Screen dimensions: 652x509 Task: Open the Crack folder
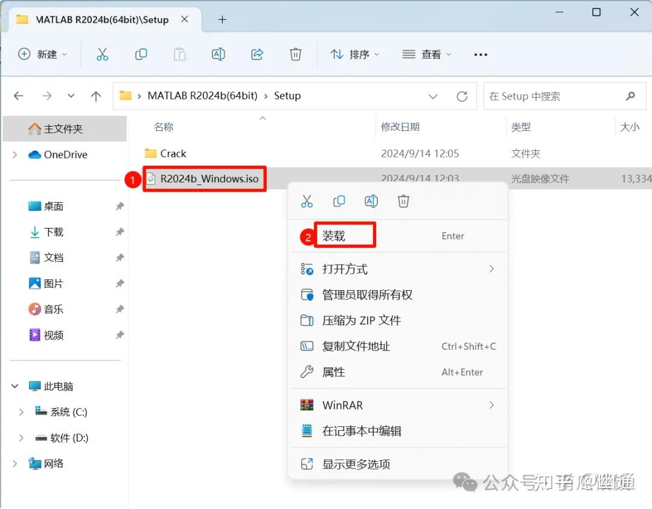point(173,153)
